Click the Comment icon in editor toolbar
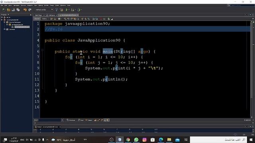Screen dimensions: 255x143 click(x=109, y=19)
